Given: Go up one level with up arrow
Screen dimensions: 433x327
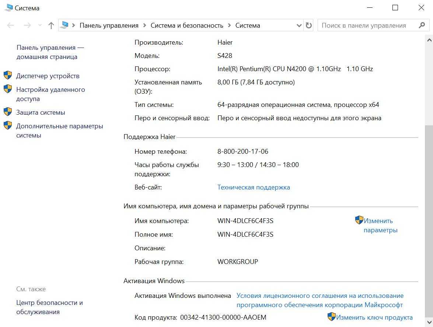Looking at the screenshot, I should 51,25.
